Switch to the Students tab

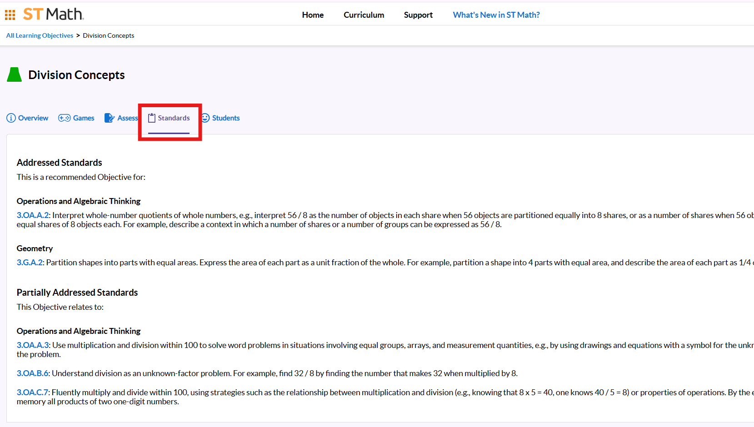(225, 118)
